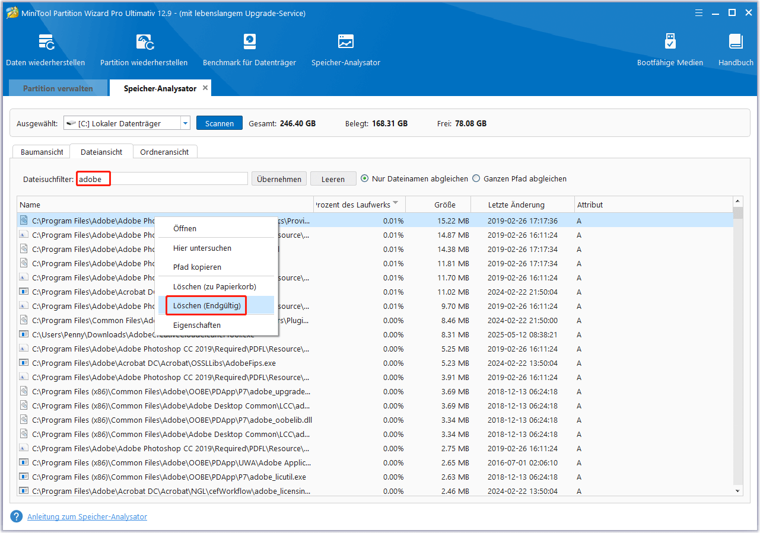760x533 pixels.
Task: Choose Öffnen from context menu
Action: pyautogui.click(x=216, y=229)
